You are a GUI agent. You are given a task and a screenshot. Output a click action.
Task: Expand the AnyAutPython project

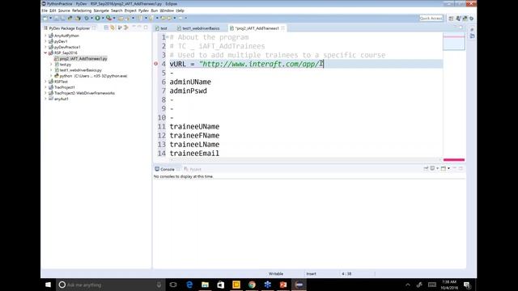(45, 36)
